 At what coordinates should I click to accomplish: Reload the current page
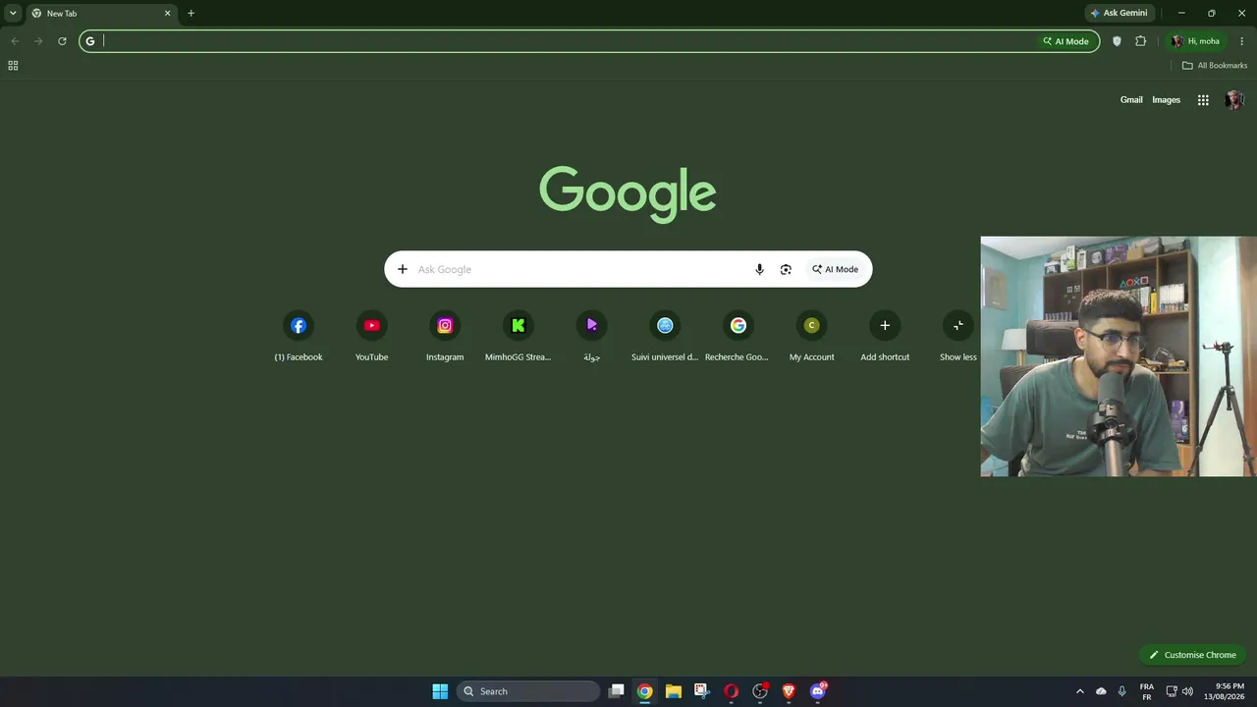(x=62, y=41)
